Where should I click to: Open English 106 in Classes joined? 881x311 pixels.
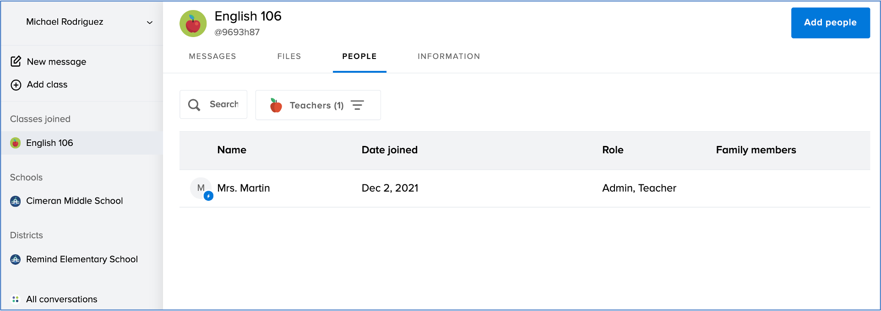[x=49, y=143]
